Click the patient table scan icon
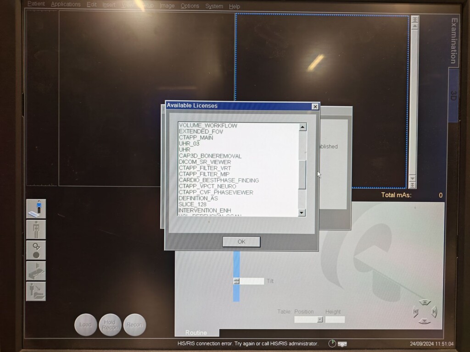Image resolution: width=470 pixels, height=352 pixels. [36, 270]
